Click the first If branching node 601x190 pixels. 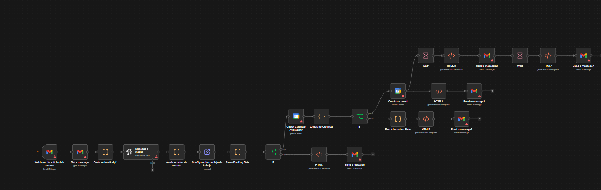pos(273,152)
